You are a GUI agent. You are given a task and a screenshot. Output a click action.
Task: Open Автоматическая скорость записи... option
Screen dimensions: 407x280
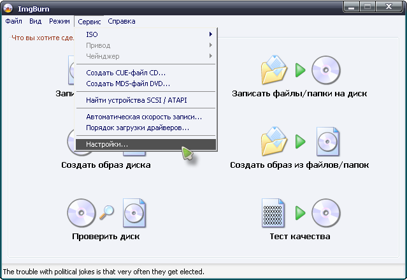point(144,117)
